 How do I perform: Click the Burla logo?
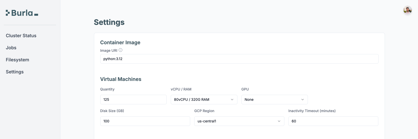[22, 13]
